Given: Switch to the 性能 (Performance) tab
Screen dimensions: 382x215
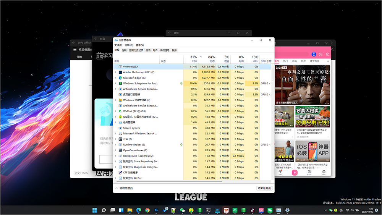Looking at the screenshot, I should [124, 50].
